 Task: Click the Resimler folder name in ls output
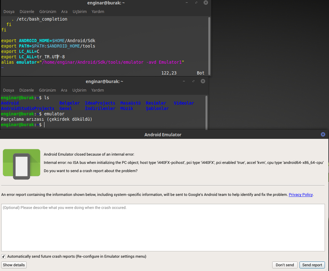coord(156,103)
